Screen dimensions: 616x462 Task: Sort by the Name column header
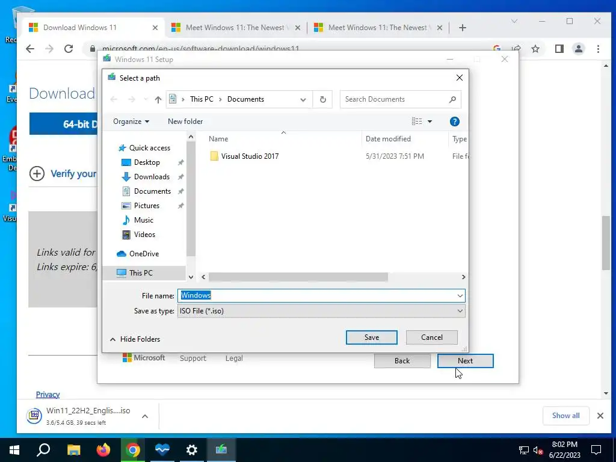218,139
